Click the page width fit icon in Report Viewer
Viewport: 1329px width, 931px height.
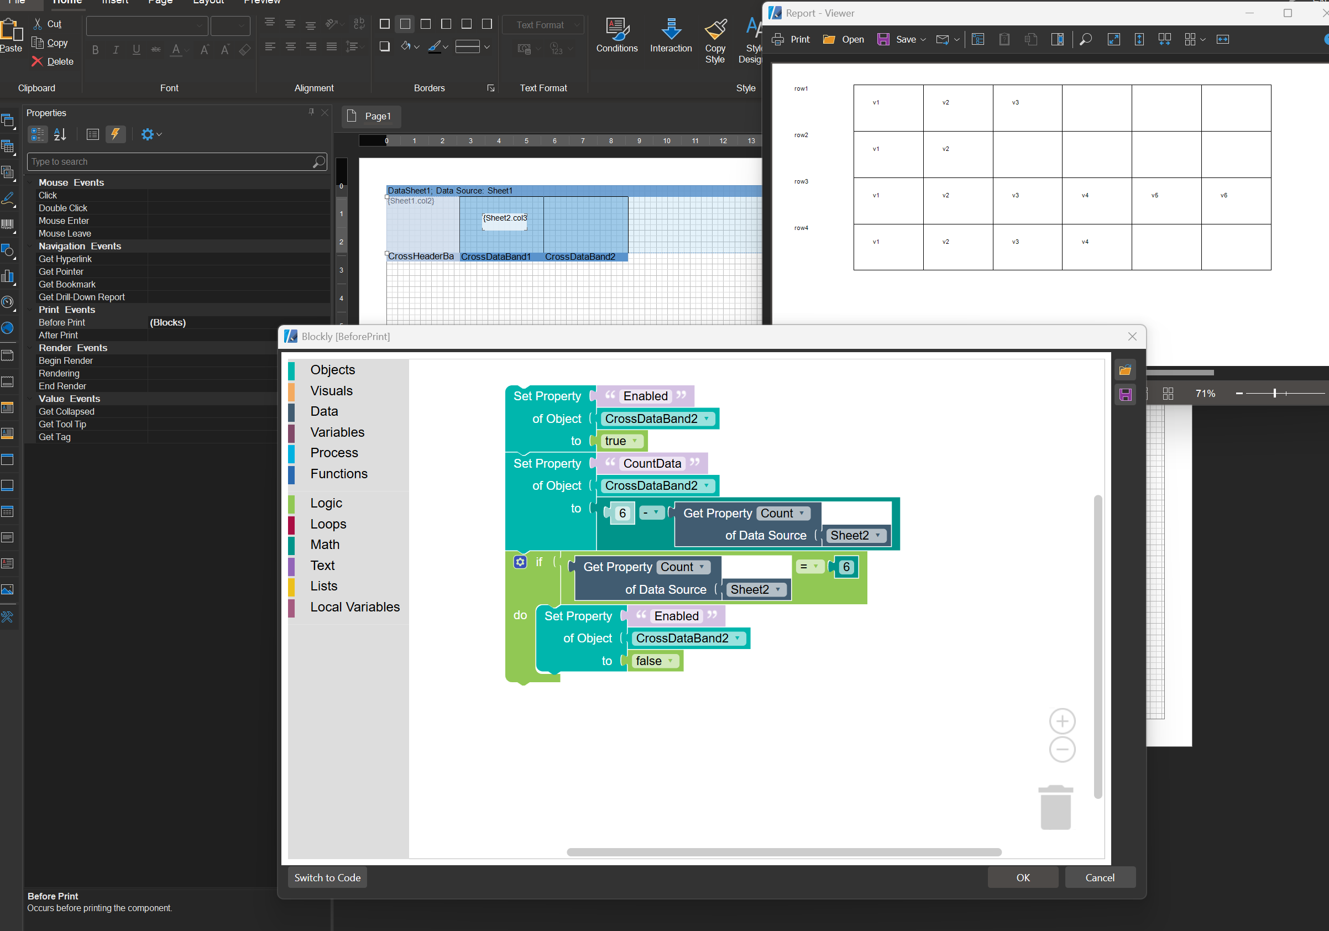(1222, 39)
